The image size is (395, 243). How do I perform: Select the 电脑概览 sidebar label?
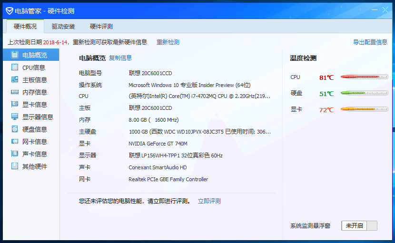point(35,55)
